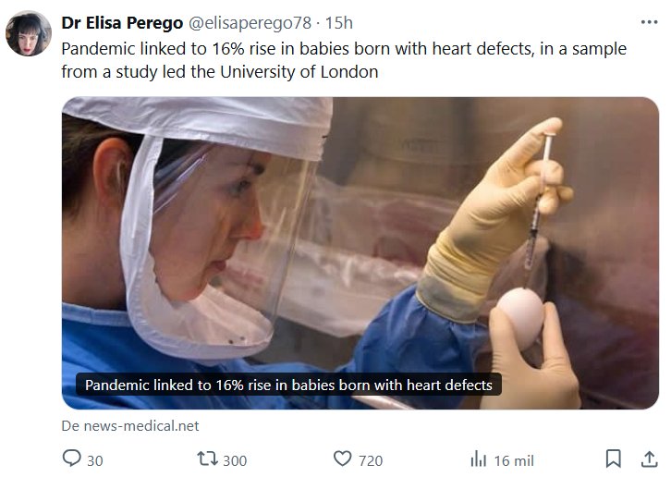This screenshot has height=477, width=671.
Task: Open Dr Elisa Perego's profile avatar
Action: coord(29,34)
